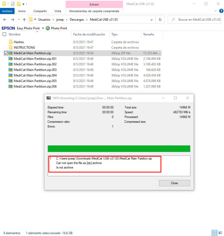Go up one folder level

[24, 20]
